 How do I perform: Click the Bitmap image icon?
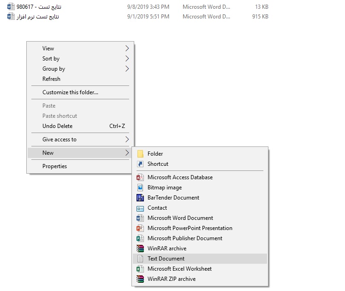click(140, 188)
